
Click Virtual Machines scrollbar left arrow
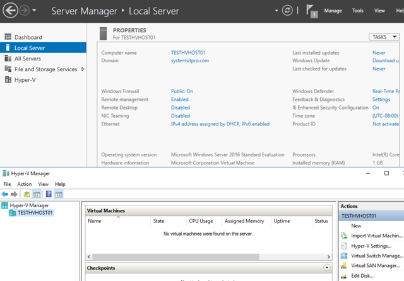[x=88, y=257]
